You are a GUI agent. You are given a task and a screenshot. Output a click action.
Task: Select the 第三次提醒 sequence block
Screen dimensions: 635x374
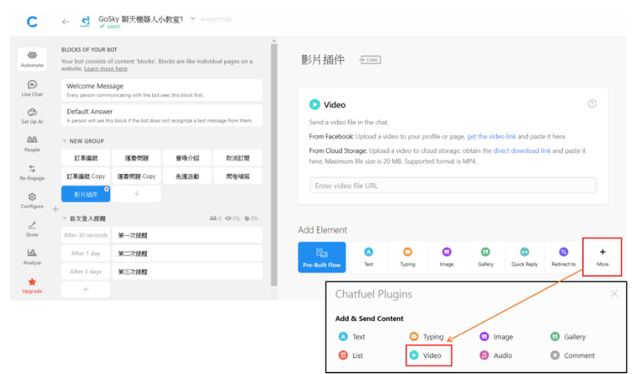pyautogui.click(x=187, y=272)
